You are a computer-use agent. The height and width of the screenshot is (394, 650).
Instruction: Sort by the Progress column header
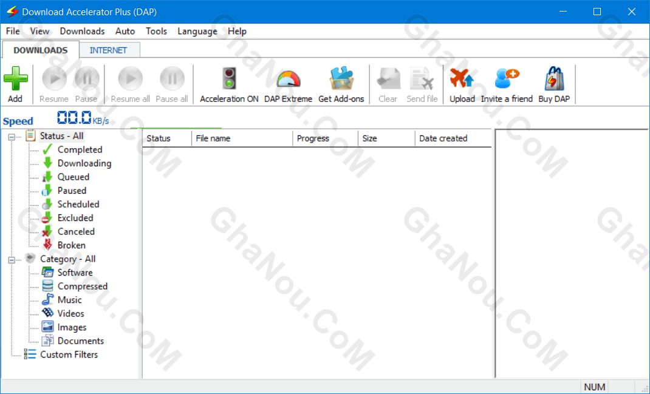click(x=326, y=138)
